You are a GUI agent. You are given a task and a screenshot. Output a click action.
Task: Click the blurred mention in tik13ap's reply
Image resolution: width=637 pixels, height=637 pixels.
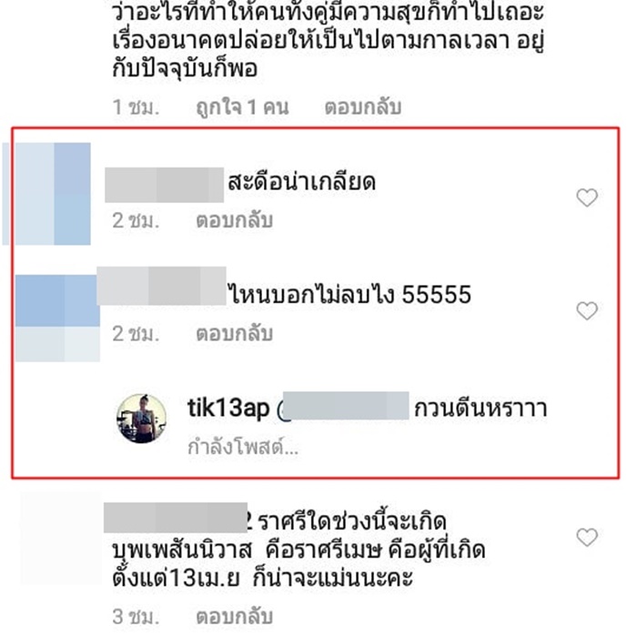(x=344, y=406)
